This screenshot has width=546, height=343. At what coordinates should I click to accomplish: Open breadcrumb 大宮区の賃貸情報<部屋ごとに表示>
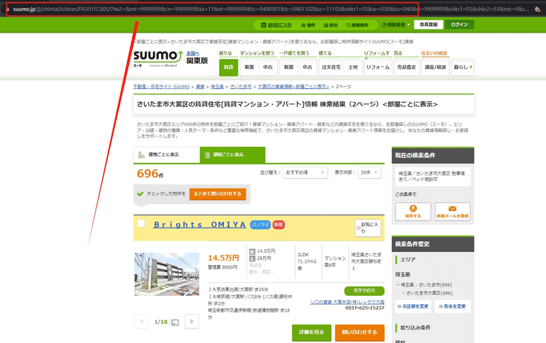293,87
